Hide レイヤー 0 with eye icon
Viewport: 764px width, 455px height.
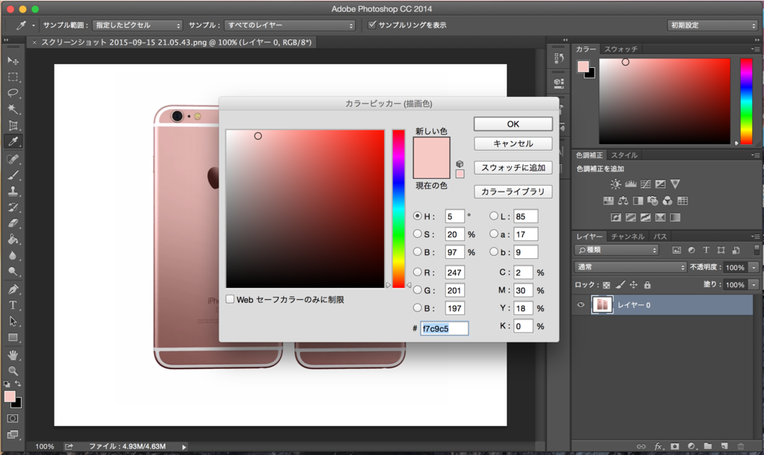[580, 305]
